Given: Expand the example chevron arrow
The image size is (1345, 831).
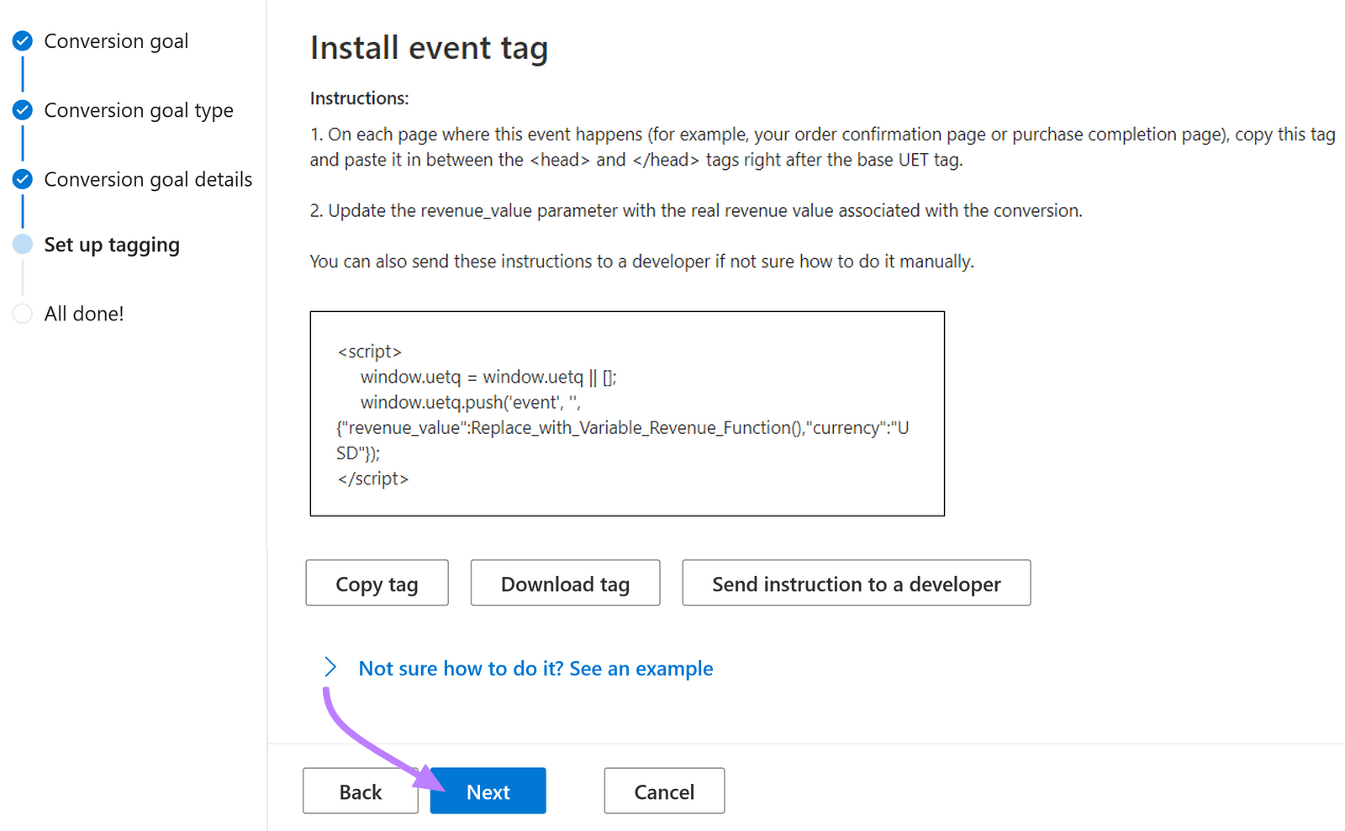Looking at the screenshot, I should pyautogui.click(x=330, y=668).
